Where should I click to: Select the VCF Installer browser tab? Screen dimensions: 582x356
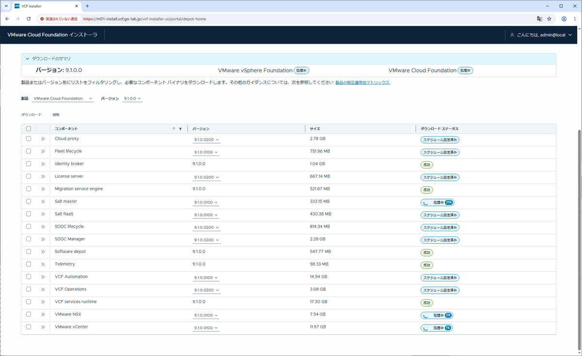coord(46,6)
